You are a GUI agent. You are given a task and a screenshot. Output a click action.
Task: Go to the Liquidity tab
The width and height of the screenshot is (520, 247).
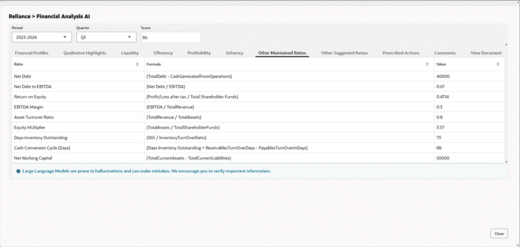[130, 53]
